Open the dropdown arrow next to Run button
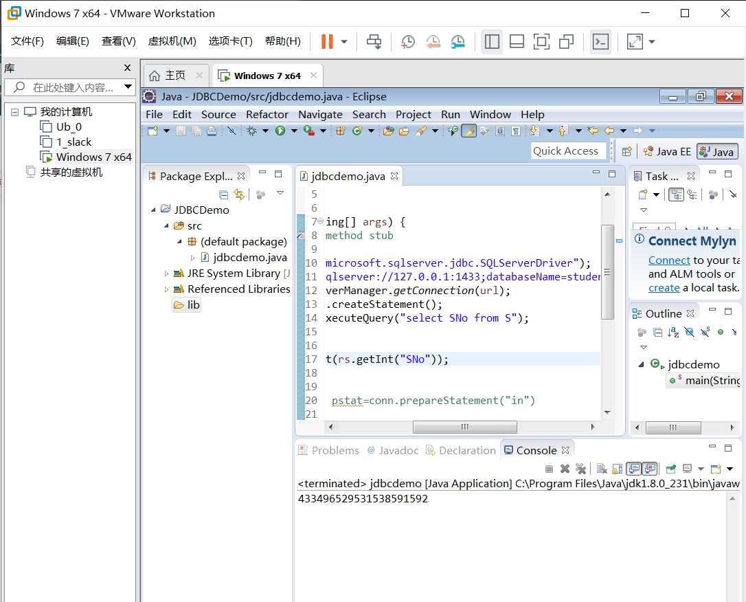The width and height of the screenshot is (746, 602). tap(295, 131)
